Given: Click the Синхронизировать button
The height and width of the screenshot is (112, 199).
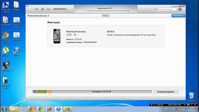Looking at the screenshot, I should (x=166, y=91).
